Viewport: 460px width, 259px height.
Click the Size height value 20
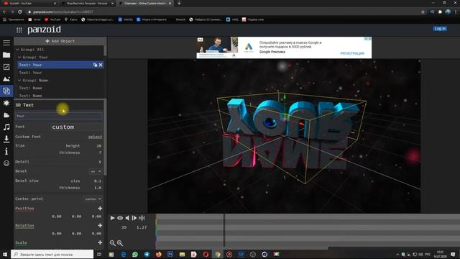99,145
